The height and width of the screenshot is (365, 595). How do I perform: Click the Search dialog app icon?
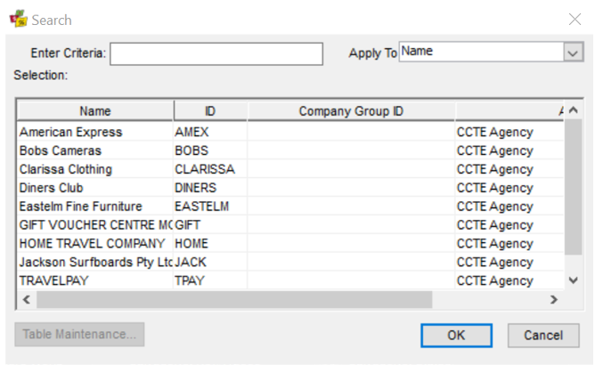pyautogui.click(x=19, y=19)
